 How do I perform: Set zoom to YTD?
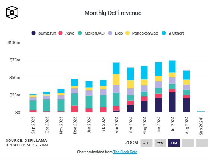[160, 143]
